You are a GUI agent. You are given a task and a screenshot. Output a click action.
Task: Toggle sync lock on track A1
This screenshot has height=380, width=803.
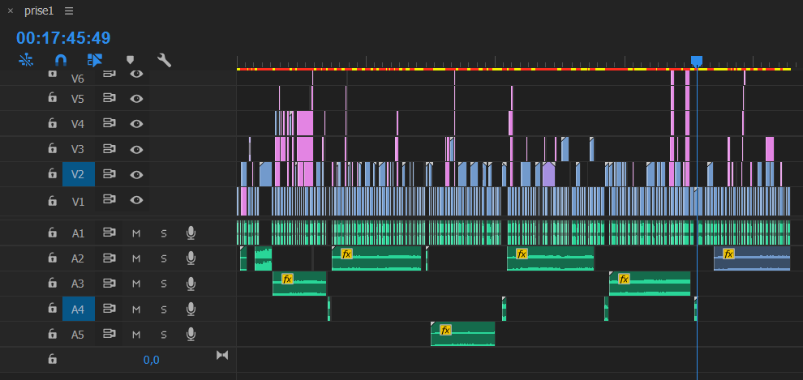[109, 233]
